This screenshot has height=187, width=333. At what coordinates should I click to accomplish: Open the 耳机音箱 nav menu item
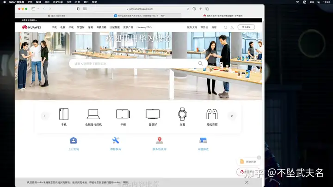101,27
